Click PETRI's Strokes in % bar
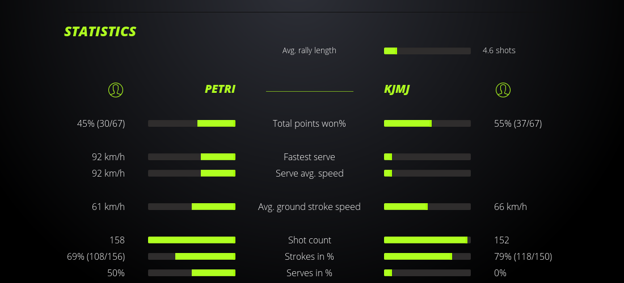Screen dimensions: 624x283 [192, 256]
